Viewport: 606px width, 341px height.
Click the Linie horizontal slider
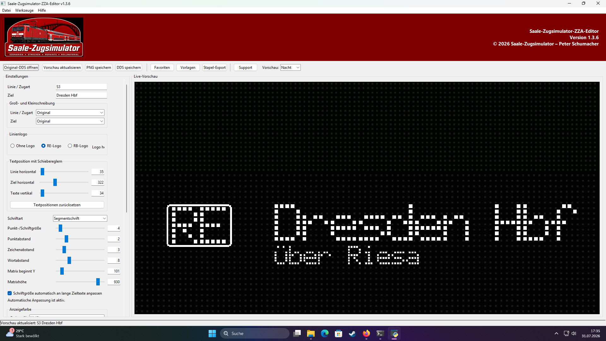pyautogui.click(x=64, y=172)
